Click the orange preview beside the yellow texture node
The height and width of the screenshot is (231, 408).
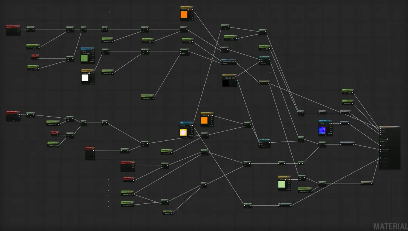pos(204,120)
